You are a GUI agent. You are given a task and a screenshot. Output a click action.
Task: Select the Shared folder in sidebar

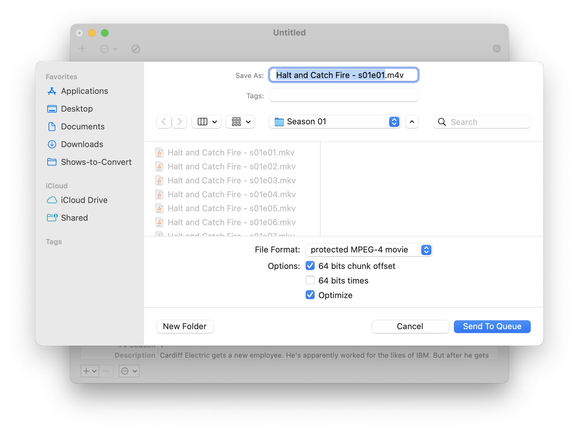coord(74,218)
